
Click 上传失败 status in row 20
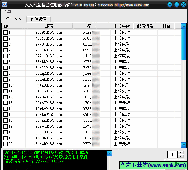(x=122, y=144)
